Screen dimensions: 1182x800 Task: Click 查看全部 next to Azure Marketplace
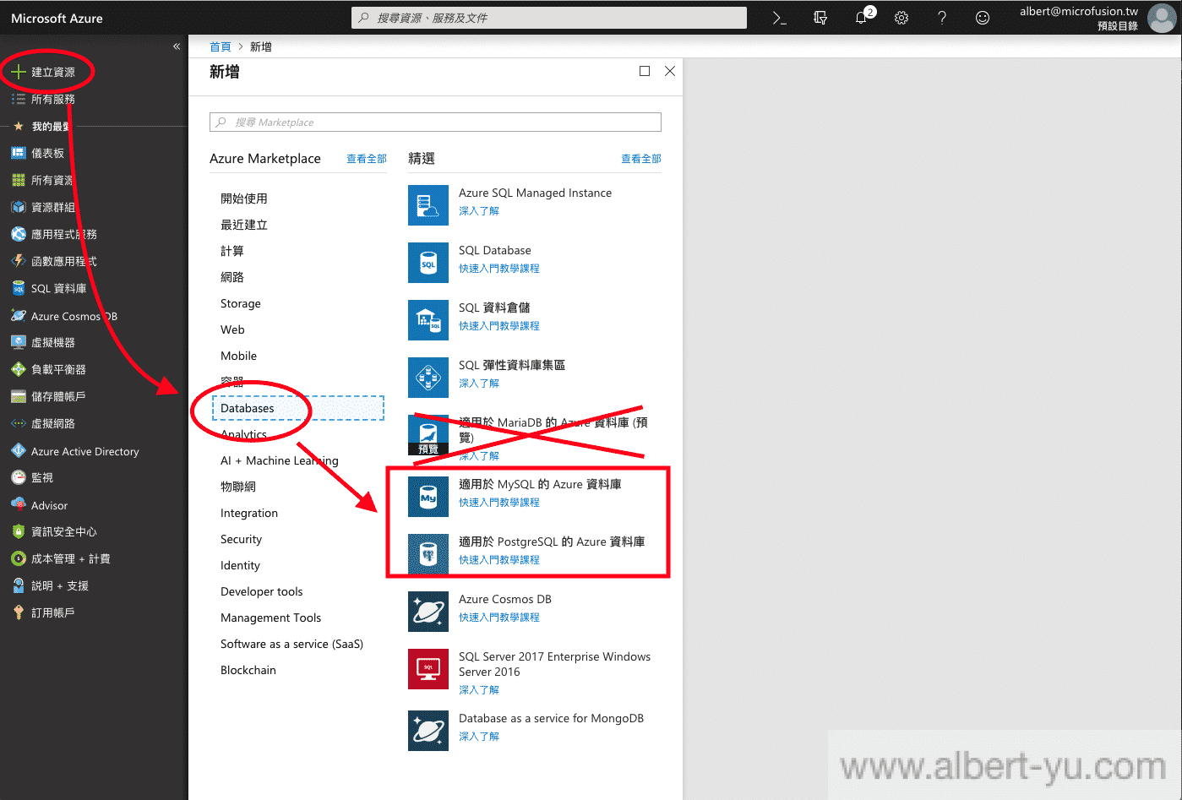tap(367, 158)
